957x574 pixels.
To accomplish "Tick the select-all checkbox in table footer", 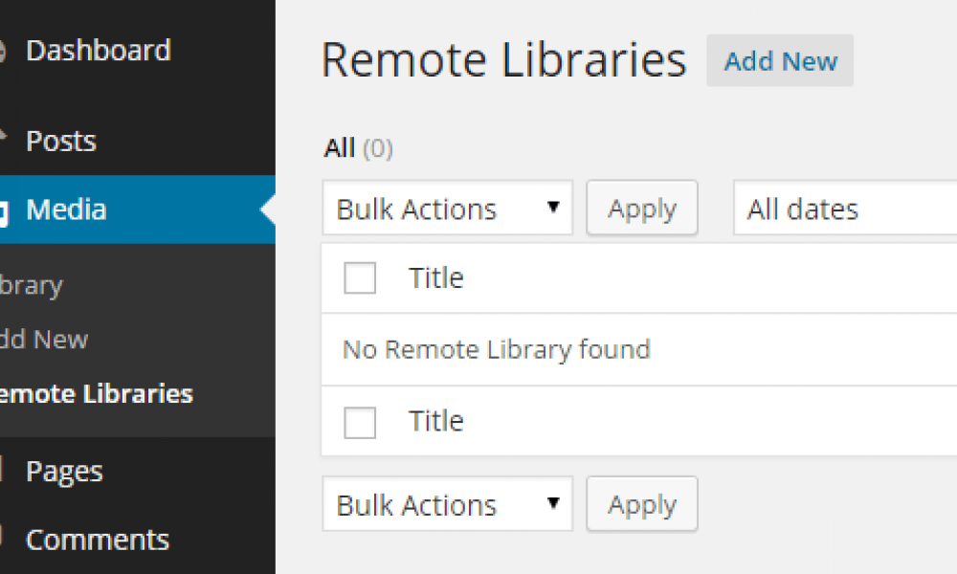I will (360, 422).
